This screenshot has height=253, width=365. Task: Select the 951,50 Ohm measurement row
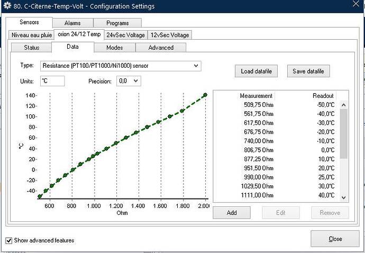click(277, 168)
